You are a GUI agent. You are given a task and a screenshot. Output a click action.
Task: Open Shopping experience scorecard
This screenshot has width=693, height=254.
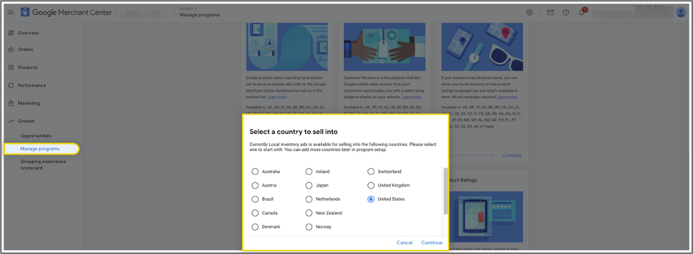coord(43,164)
